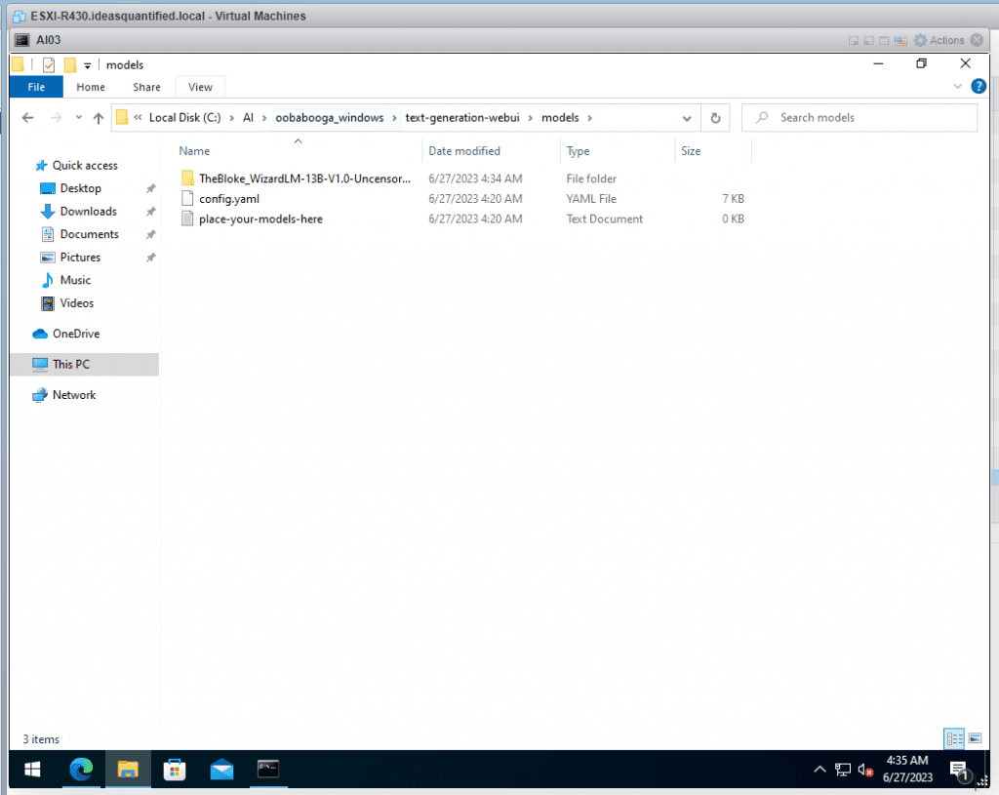Click Quick access in navigation pane
The width and height of the screenshot is (999, 795).
click(85, 166)
